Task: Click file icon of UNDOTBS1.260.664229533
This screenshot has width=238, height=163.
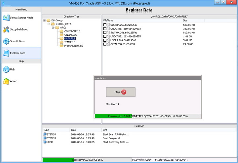Action: (108, 29)
